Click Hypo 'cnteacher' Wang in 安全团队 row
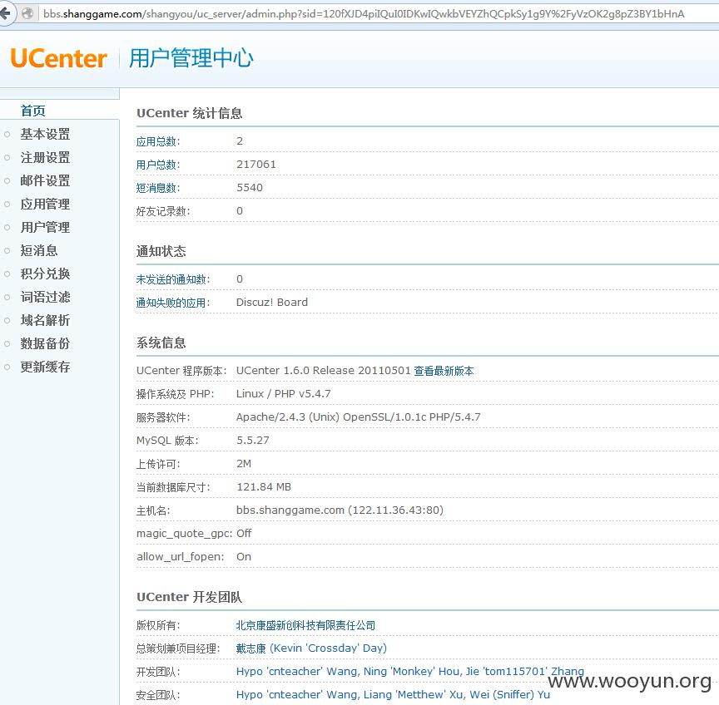Image resolution: width=719 pixels, height=705 pixels. pyautogui.click(x=298, y=695)
